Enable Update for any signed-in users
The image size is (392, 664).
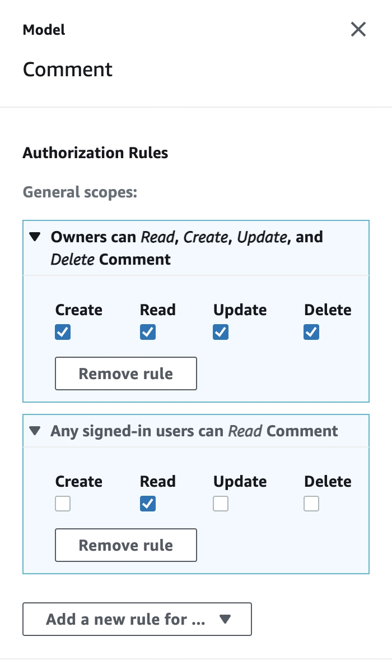click(220, 504)
